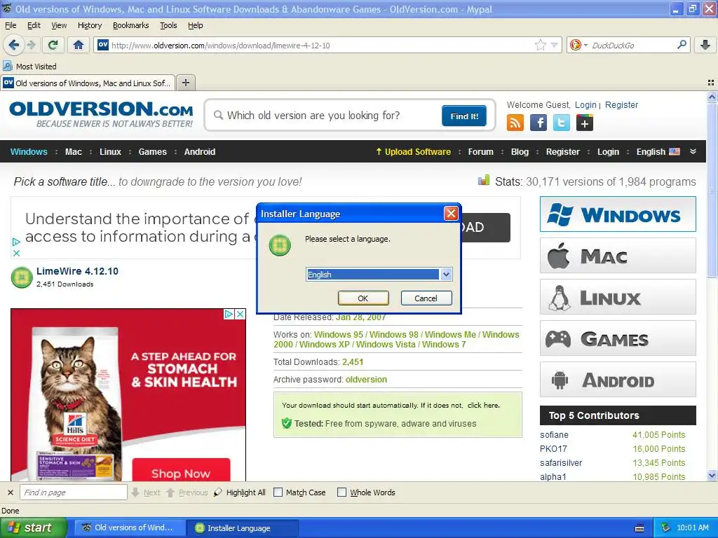Screen dimensions: 718x538
Task: Open the URL history dropdown arrow
Action: [x=554, y=45]
